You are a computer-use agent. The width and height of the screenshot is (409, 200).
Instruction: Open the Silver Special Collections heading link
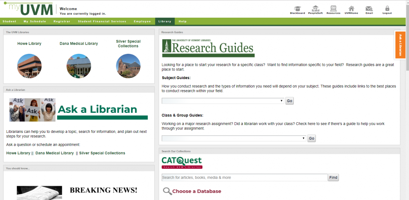[x=128, y=44]
